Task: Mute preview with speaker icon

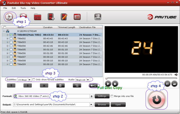Action: [176, 75]
